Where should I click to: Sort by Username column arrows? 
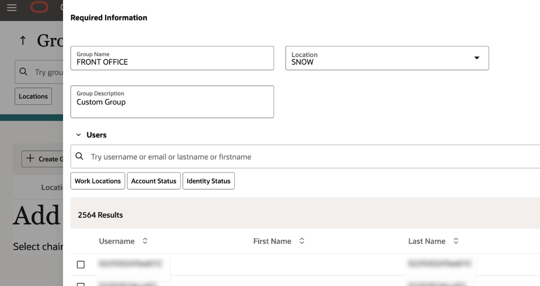point(145,241)
